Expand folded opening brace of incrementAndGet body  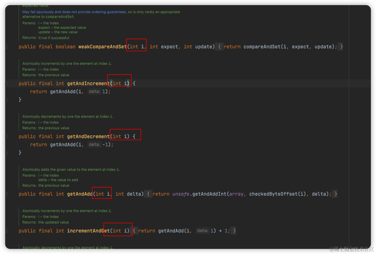[134, 231]
